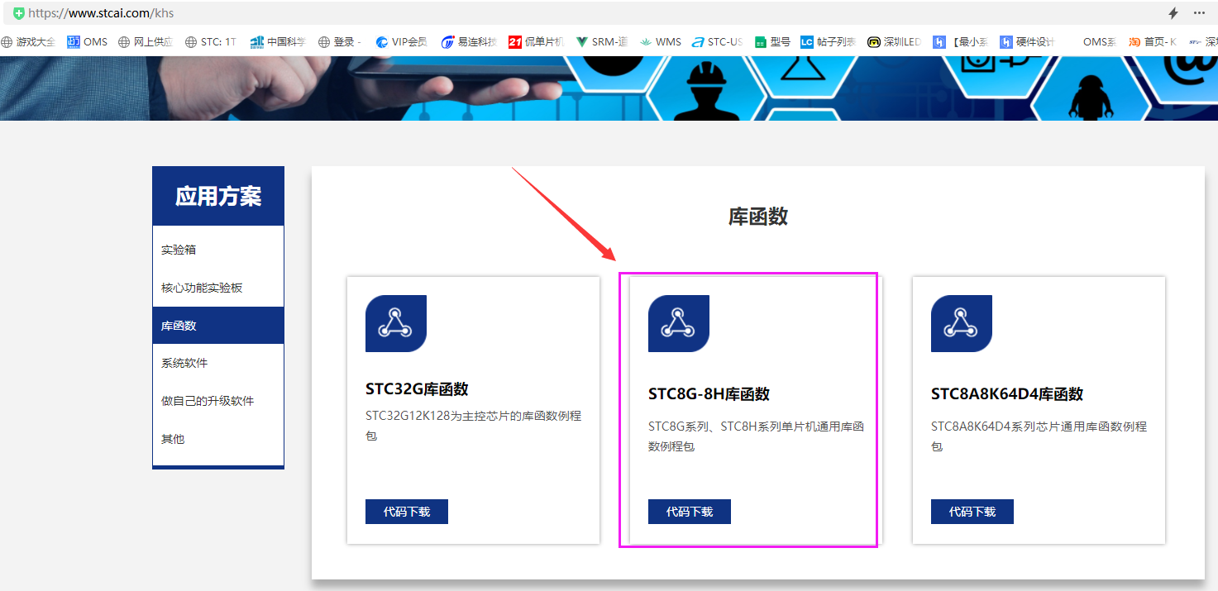Select 做自己的升级软件 in the sidebar
The width and height of the screenshot is (1218, 591).
point(218,401)
